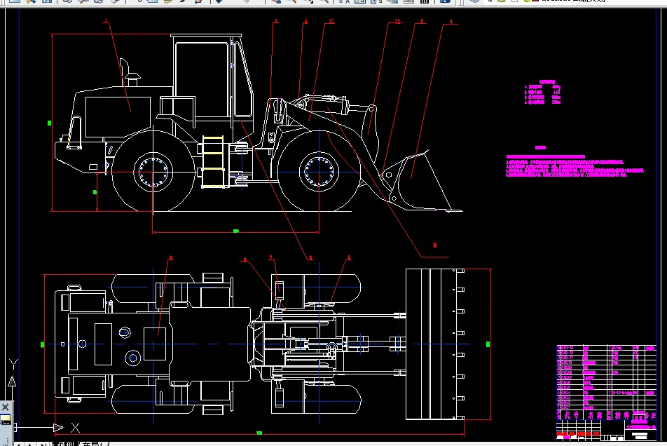667x446 pixels.
Task: Select the bucket width dimension grip
Action: click(x=488, y=344)
